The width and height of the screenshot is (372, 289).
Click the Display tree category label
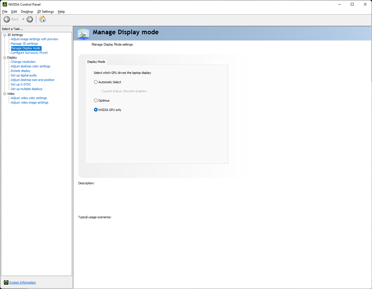pos(12,57)
